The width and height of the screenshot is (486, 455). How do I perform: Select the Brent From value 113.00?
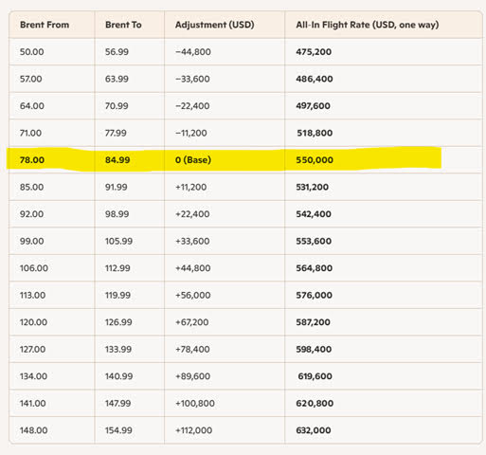coord(33,295)
